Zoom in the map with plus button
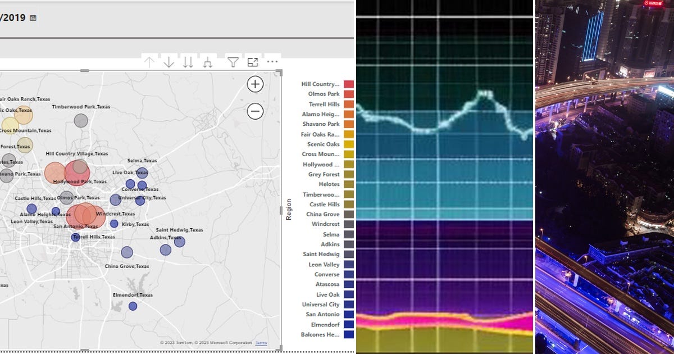 [255, 84]
